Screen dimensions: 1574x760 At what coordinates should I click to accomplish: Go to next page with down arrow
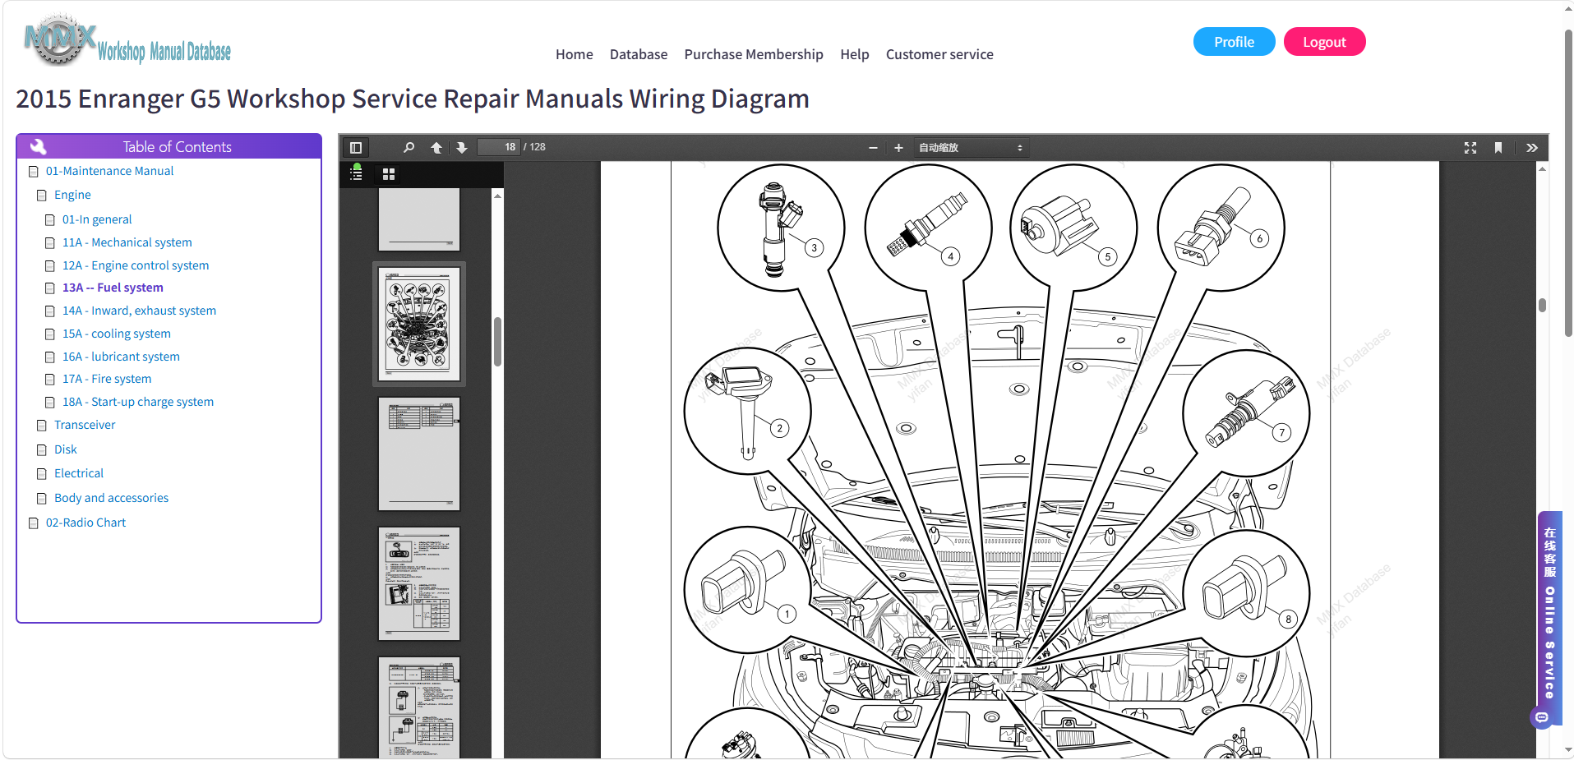[x=462, y=148]
